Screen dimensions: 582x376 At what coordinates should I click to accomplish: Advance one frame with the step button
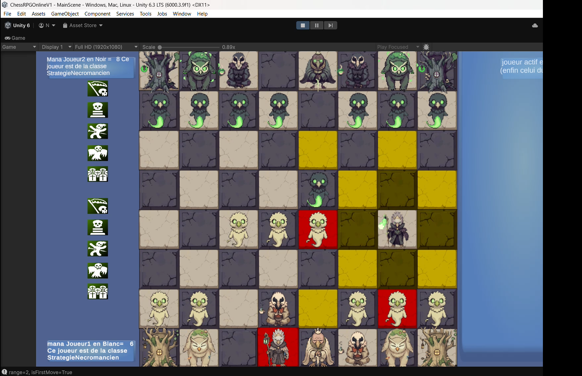click(330, 25)
